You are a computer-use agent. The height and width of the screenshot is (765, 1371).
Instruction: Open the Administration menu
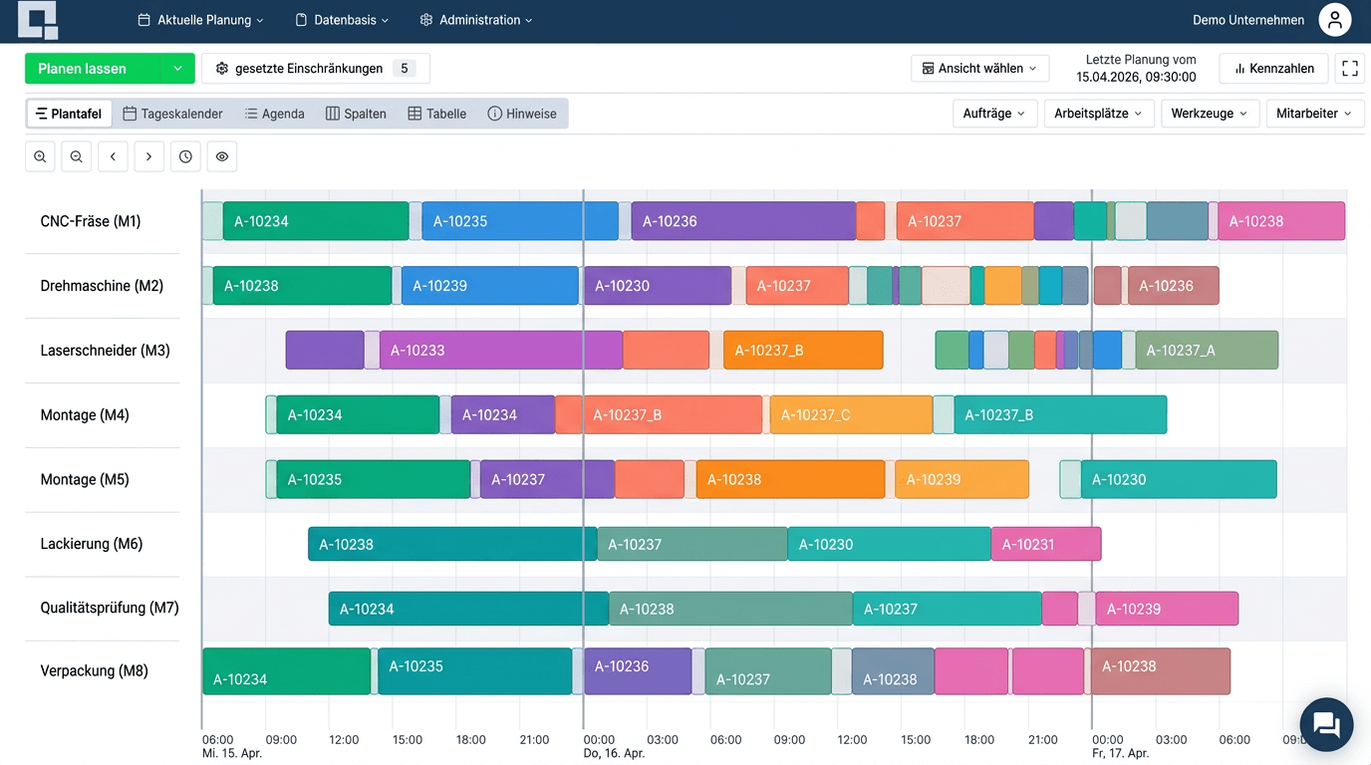click(x=475, y=19)
